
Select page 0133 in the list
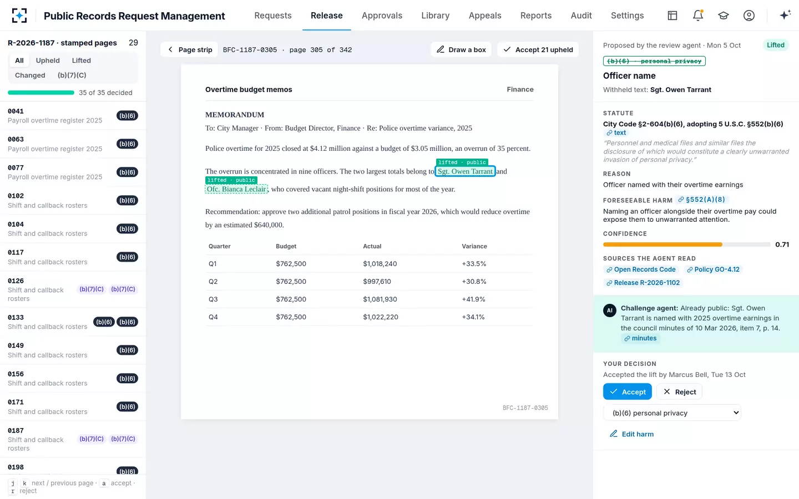click(x=73, y=322)
